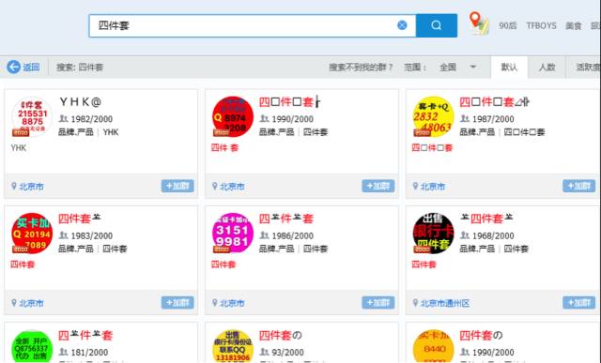
Task: Open group title of 1987/2000 card
Action: [x=495, y=102]
